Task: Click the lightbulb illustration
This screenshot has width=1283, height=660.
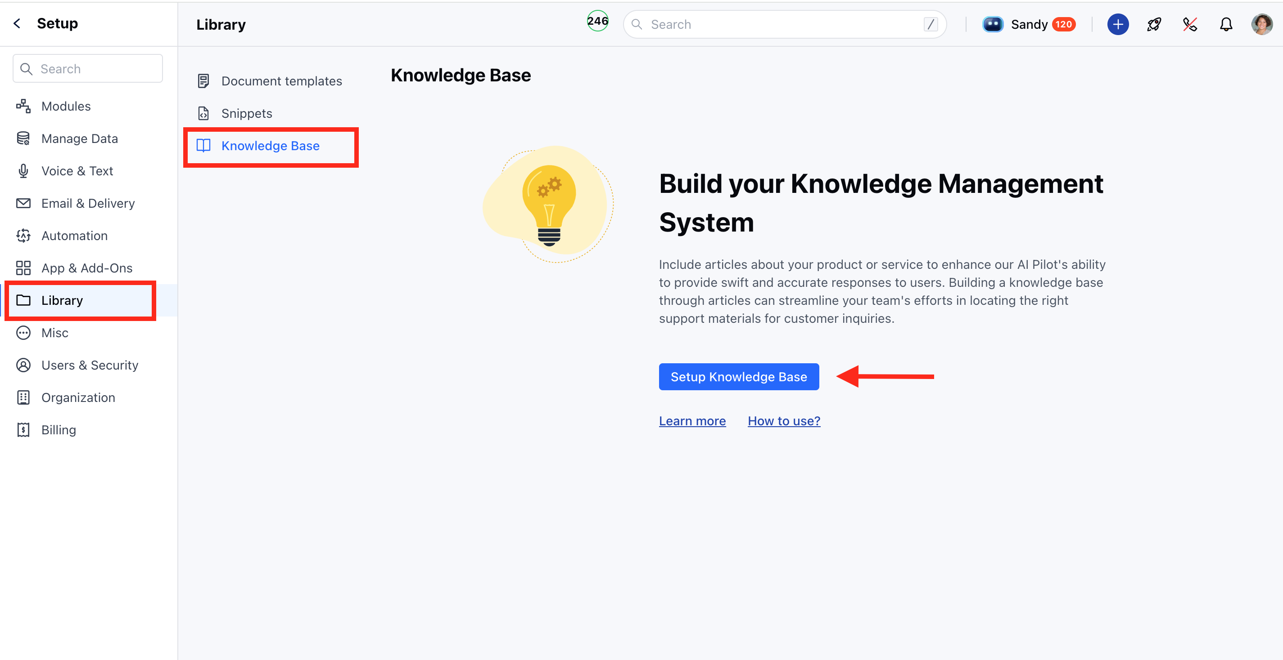Action: (548, 204)
